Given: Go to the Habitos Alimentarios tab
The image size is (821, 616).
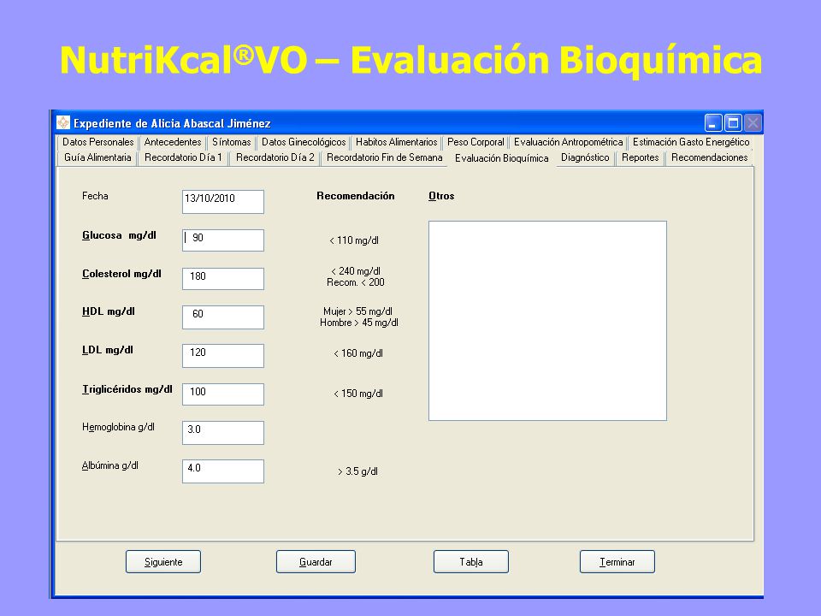Looking at the screenshot, I should point(396,142).
